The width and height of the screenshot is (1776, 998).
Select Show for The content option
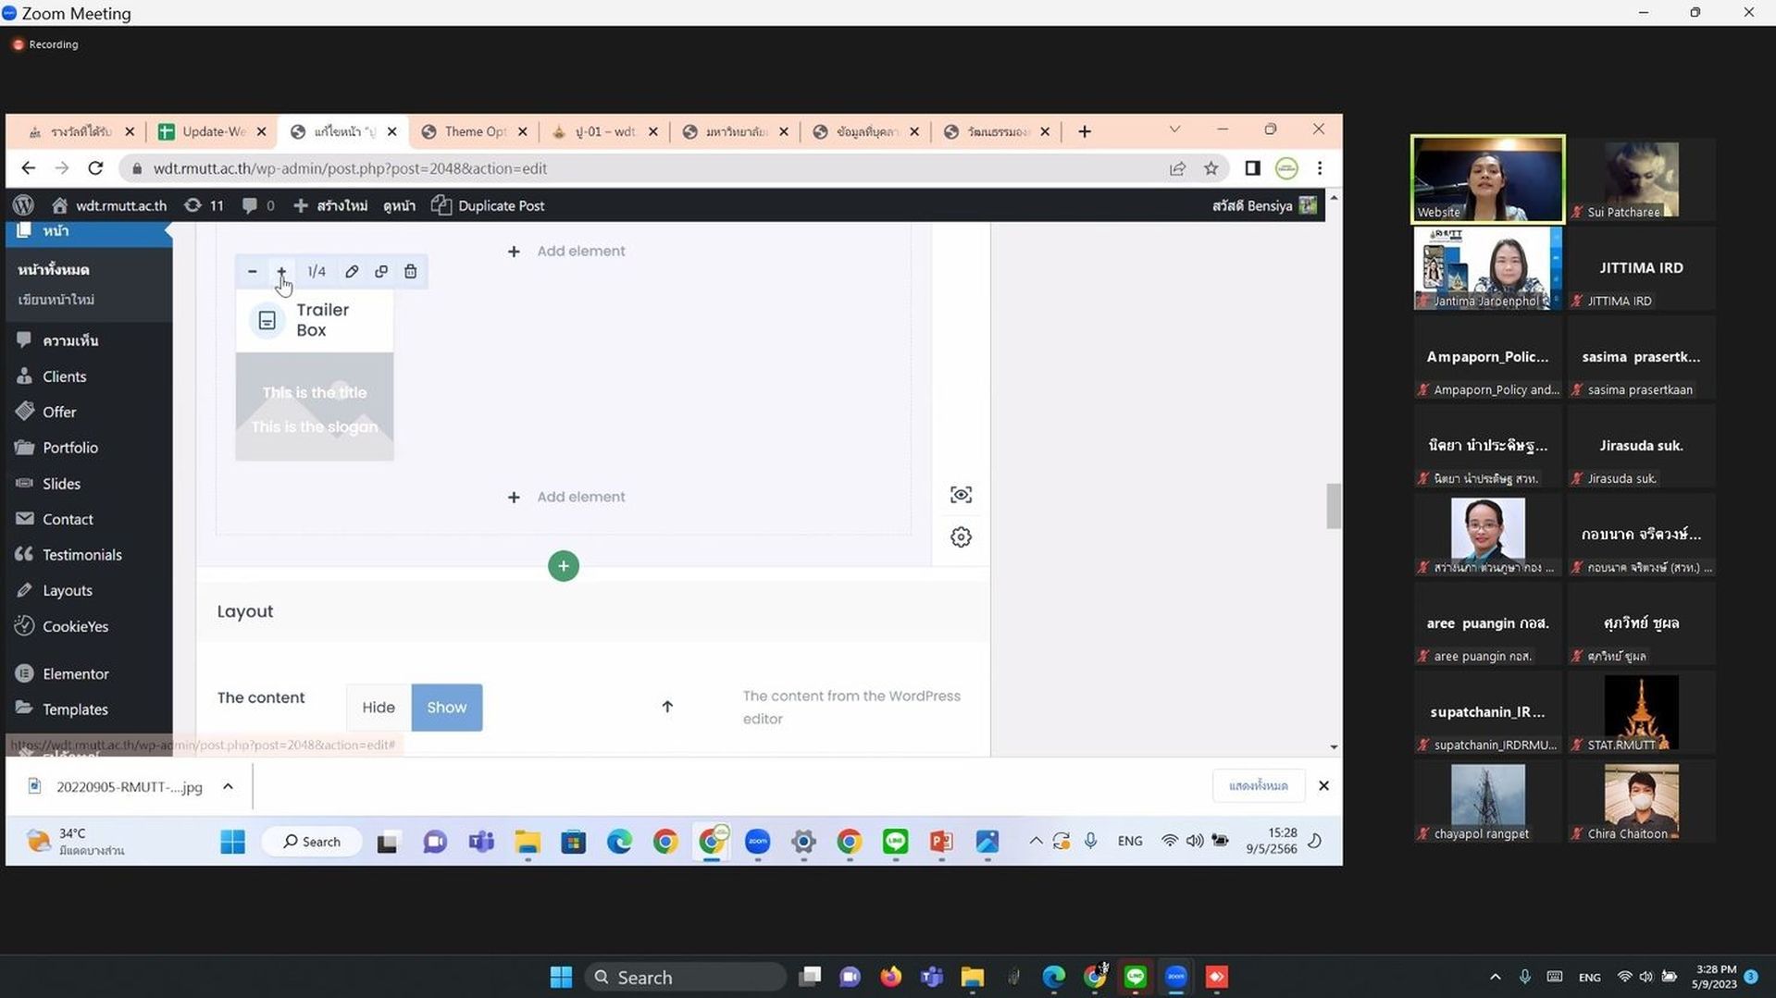[447, 708]
